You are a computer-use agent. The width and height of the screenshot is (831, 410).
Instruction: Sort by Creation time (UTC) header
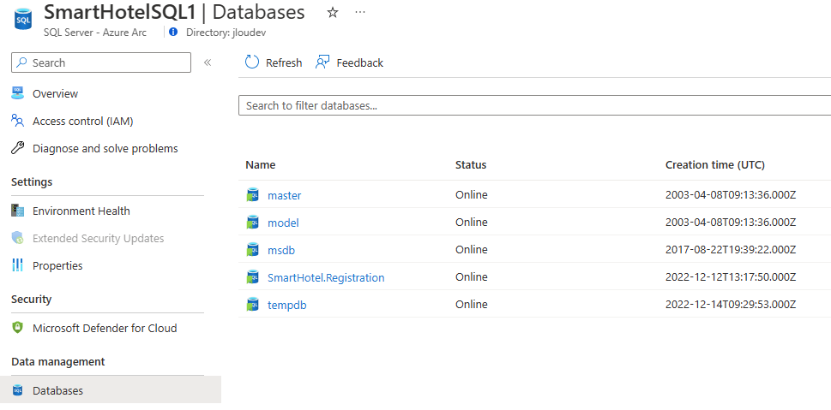click(715, 165)
